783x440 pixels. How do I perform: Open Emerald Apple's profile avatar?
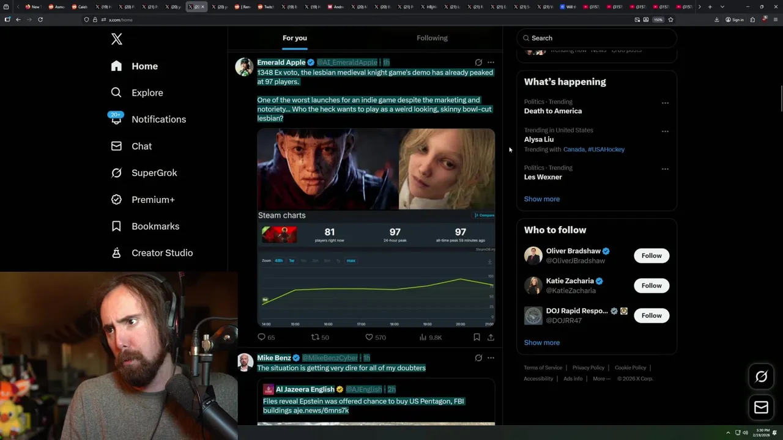point(245,67)
